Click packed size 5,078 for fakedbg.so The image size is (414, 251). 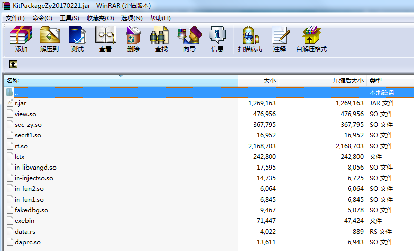coord(355,210)
